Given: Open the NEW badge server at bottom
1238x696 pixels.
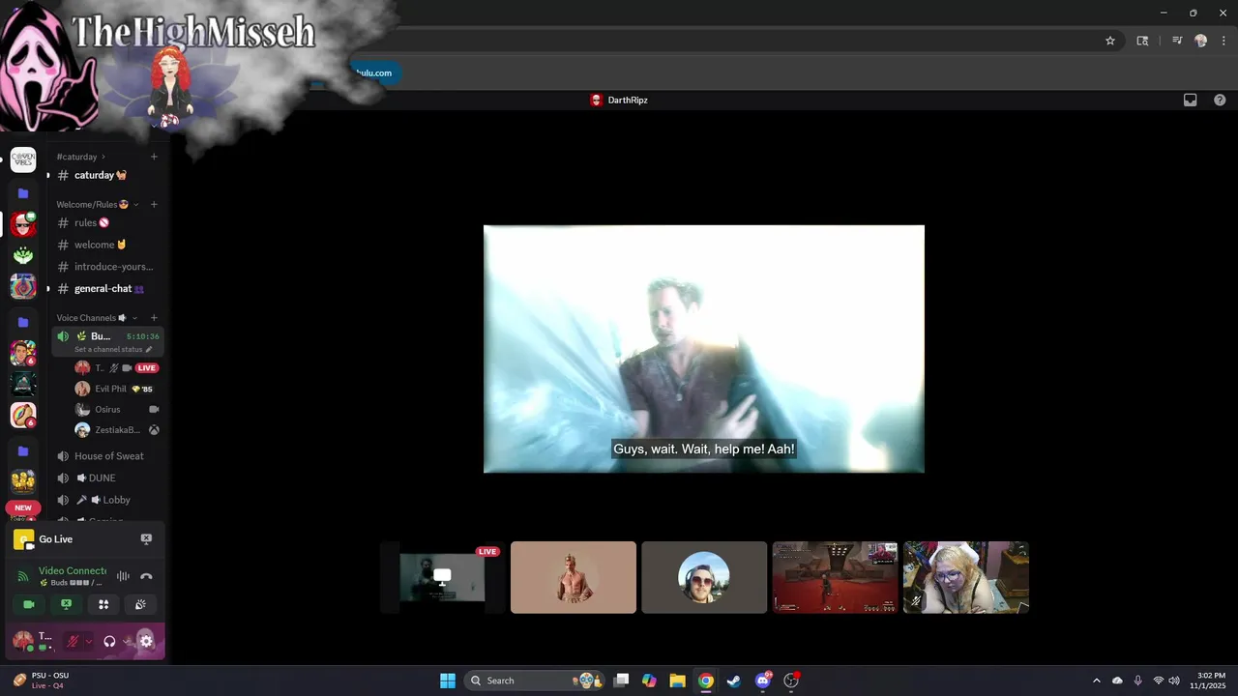Looking at the screenshot, I should pyautogui.click(x=23, y=508).
